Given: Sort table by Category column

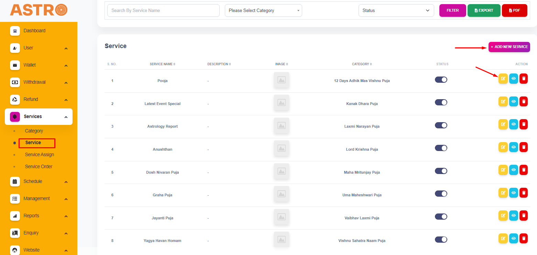Looking at the screenshot, I should pyautogui.click(x=362, y=64).
